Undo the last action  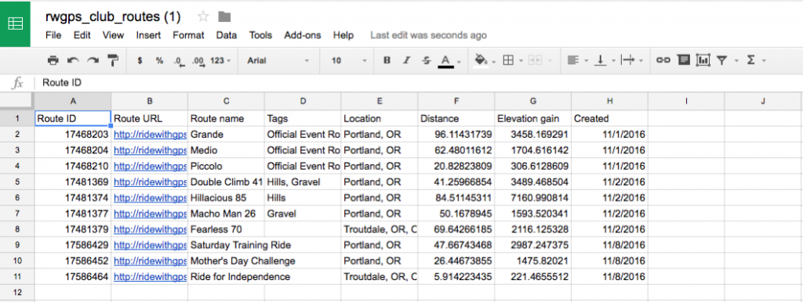(73, 60)
